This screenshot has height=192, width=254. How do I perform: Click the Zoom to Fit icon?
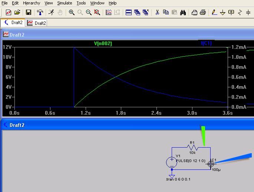[x=97, y=12]
